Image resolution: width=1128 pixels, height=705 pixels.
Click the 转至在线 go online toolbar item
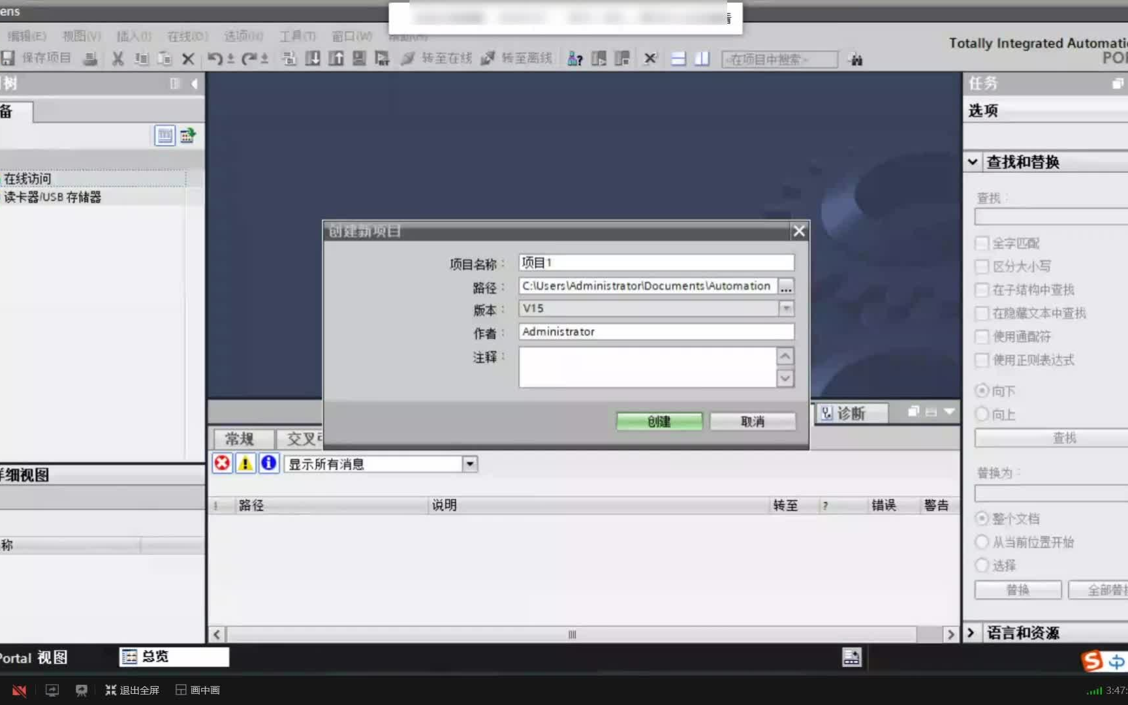coord(436,59)
